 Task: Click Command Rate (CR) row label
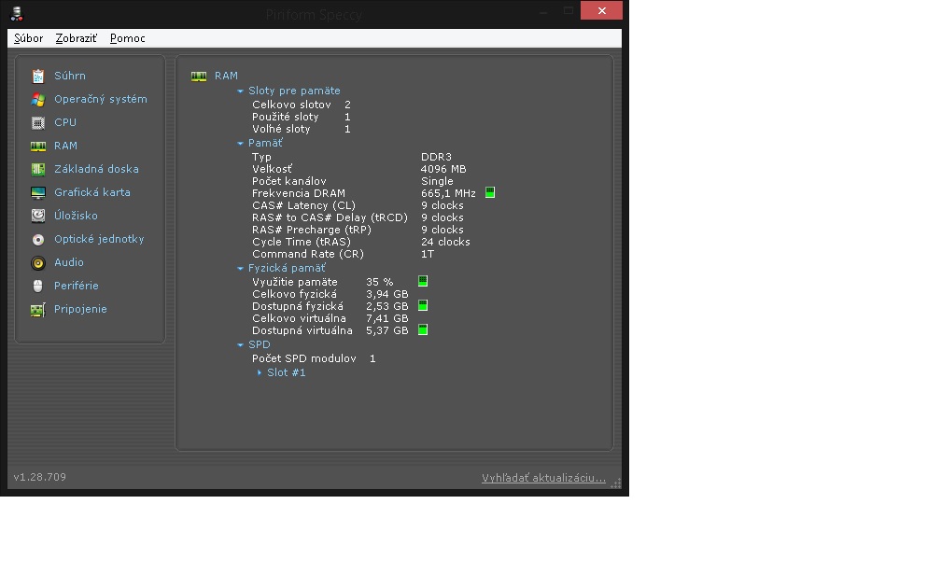click(308, 254)
